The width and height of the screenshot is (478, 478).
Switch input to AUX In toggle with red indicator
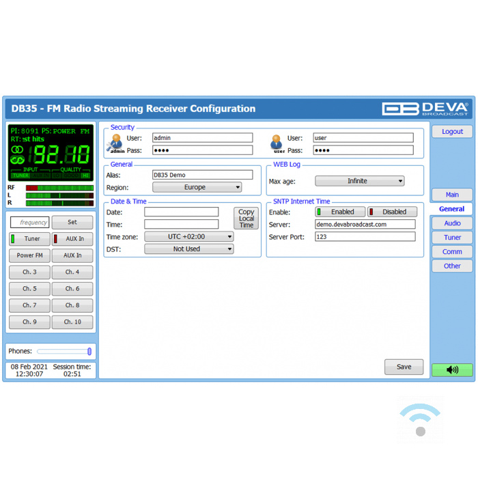(x=72, y=239)
